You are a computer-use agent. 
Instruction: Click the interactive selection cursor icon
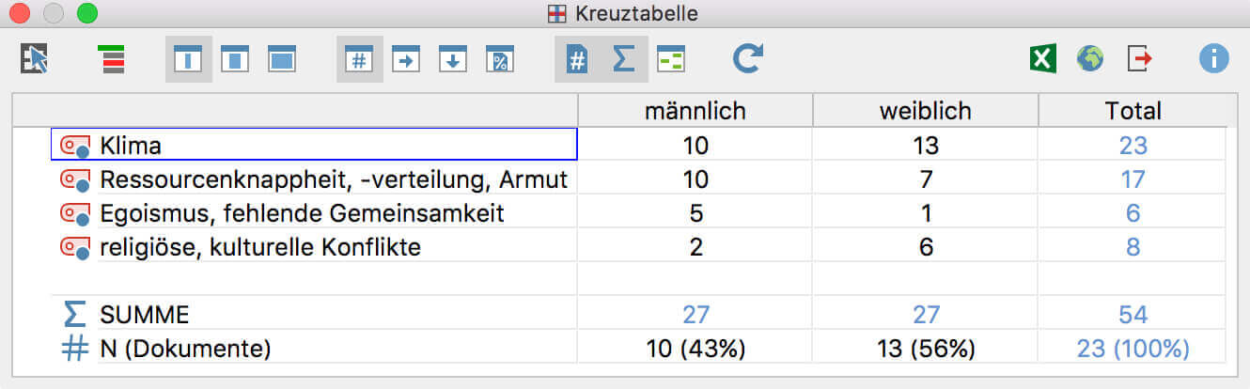34,59
